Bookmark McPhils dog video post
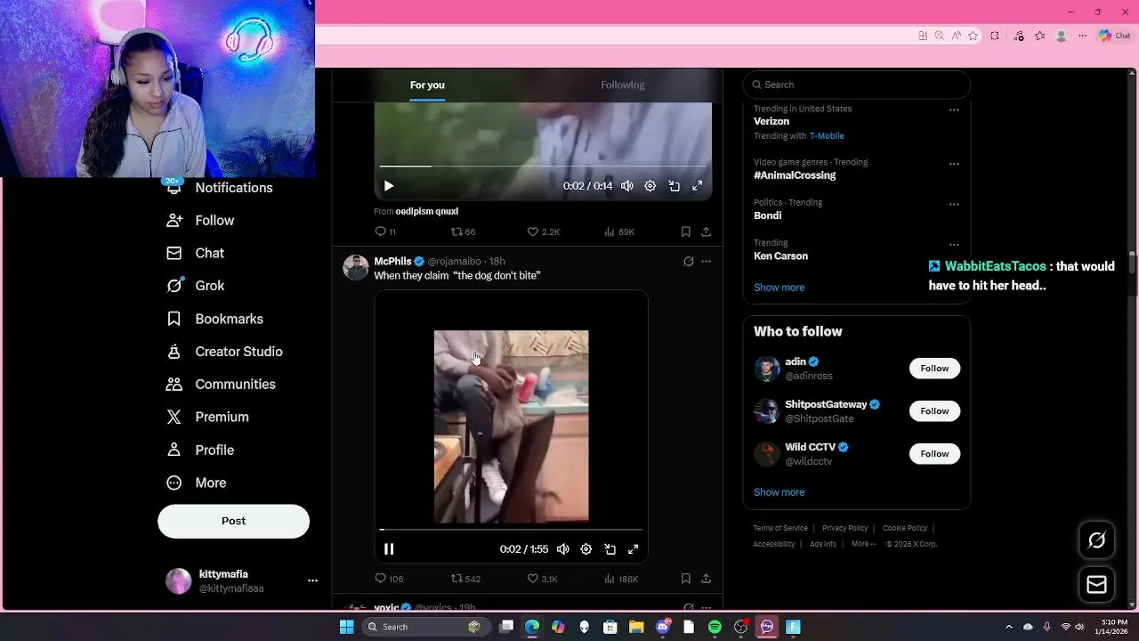The height and width of the screenshot is (641, 1139). 686,579
